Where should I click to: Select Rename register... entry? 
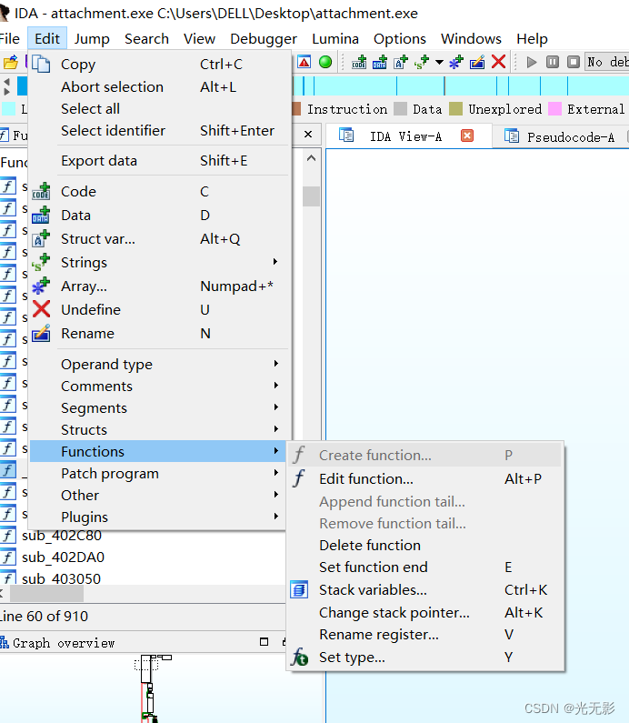coord(424,635)
